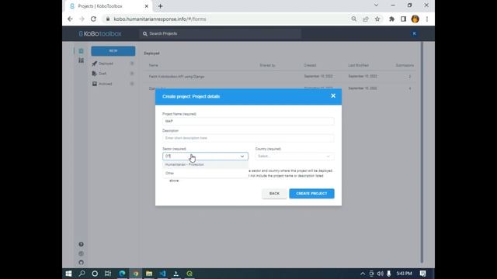The image size is (497, 279).
Task: Open the browser extensions puzzle icon
Action: (x=391, y=19)
